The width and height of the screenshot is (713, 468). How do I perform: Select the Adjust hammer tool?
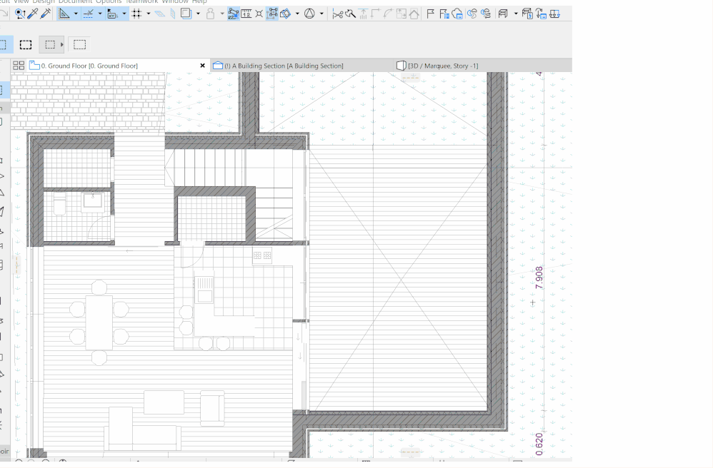coord(350,14)
